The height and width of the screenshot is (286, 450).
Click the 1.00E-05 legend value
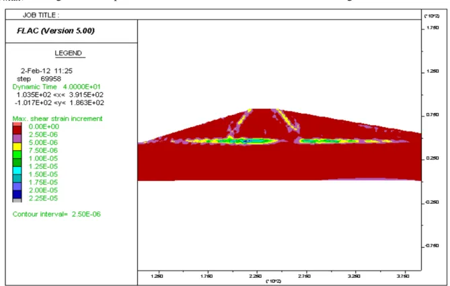click(x=43, y=159)
